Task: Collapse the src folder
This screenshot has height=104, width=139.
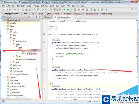Action: (x=8, y=38)
